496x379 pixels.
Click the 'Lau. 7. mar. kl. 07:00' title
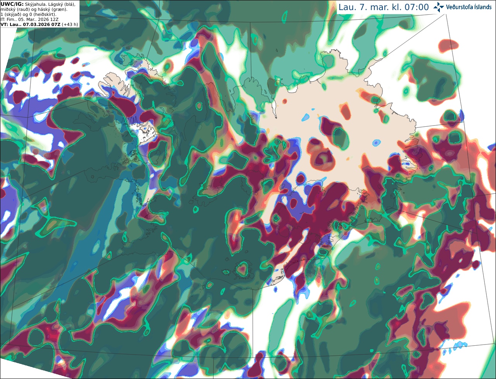pyautogui.click(x=384, y=7)
